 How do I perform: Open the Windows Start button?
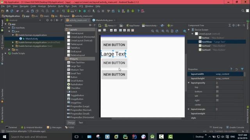click(x=4, y=136)
